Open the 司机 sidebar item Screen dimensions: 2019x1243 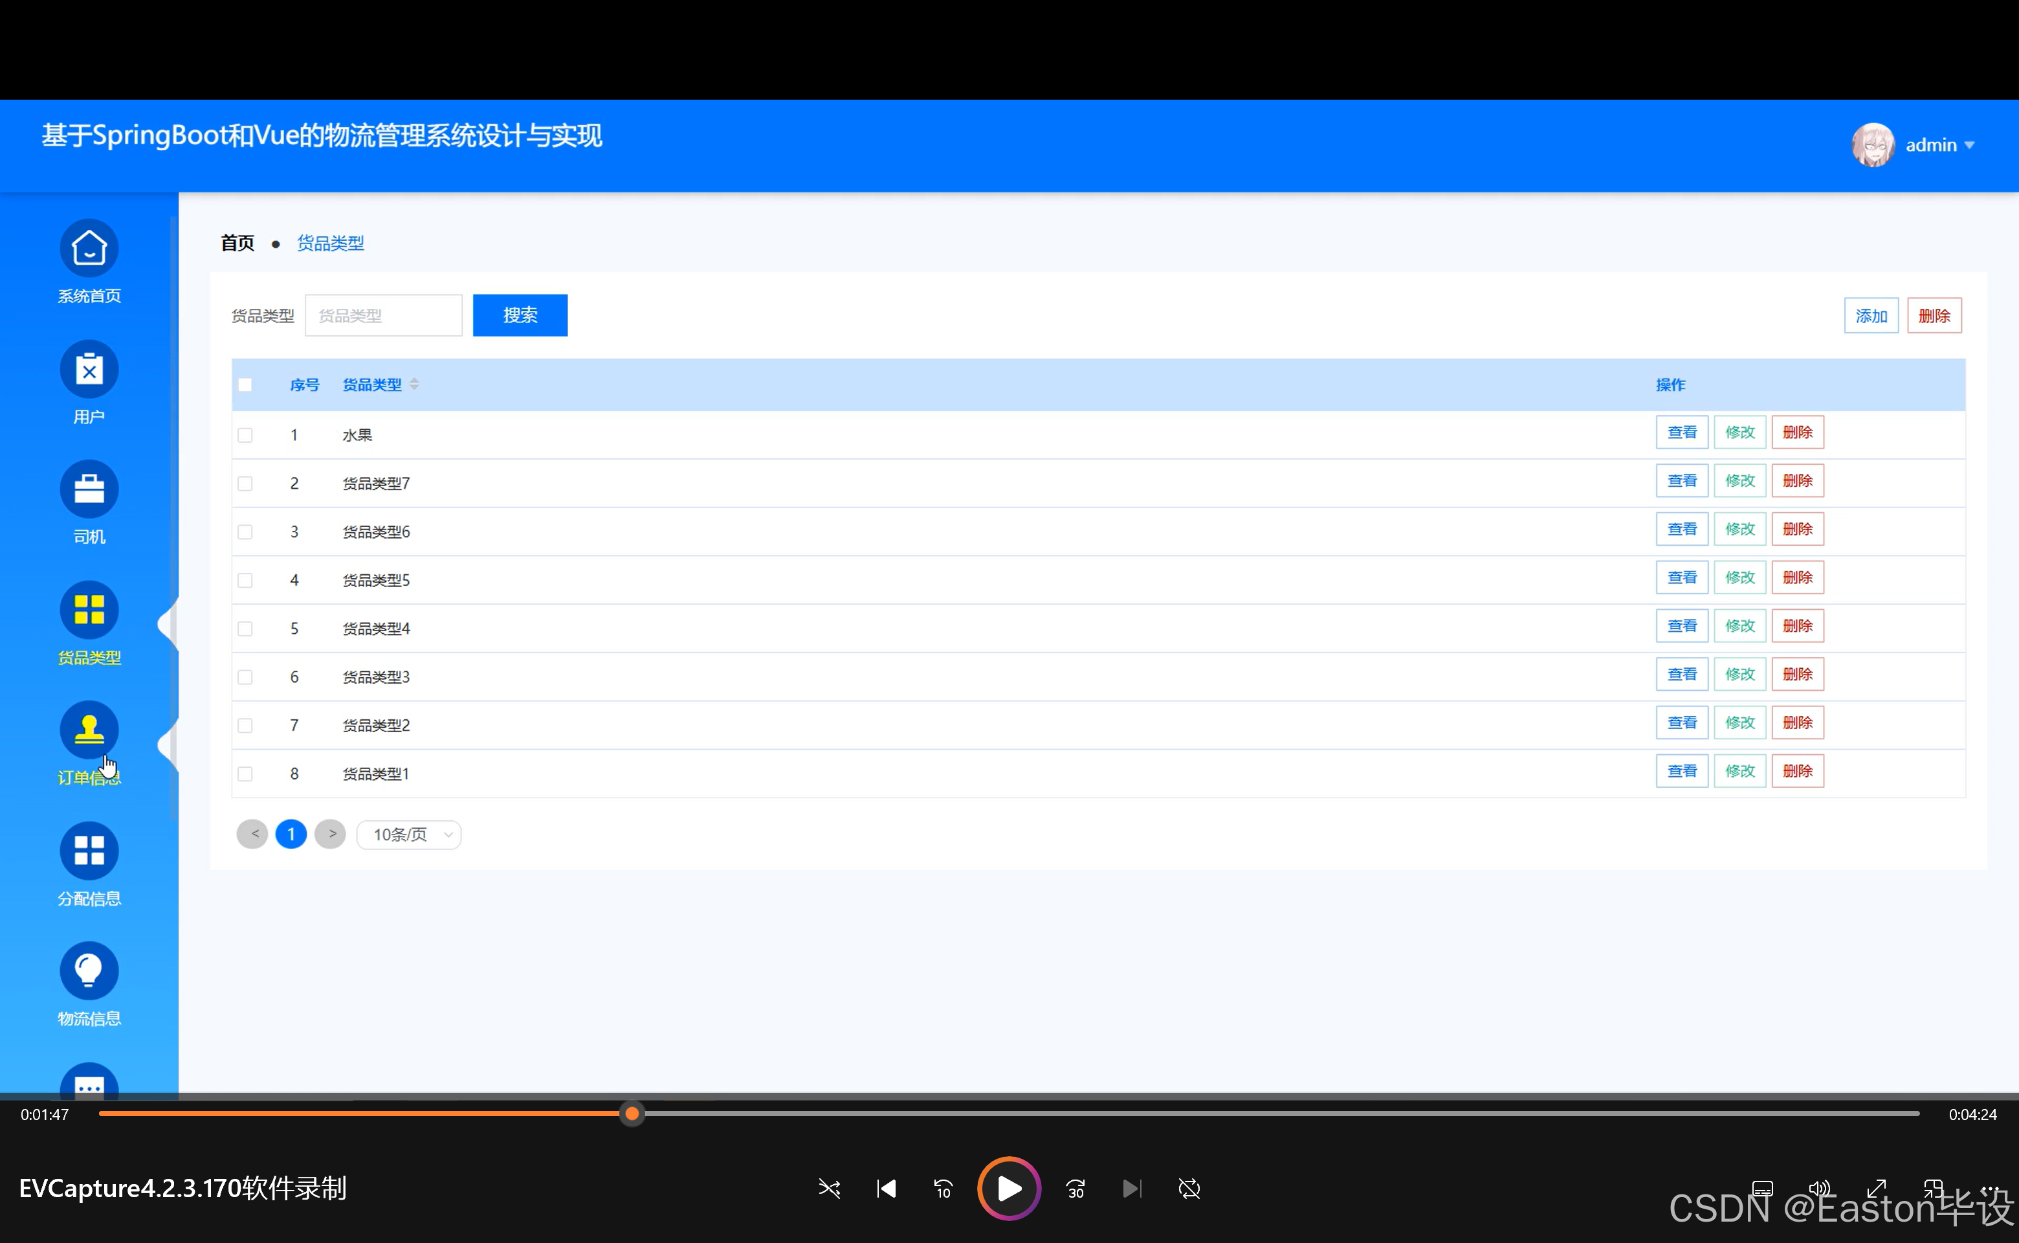[x=89, y=502]
